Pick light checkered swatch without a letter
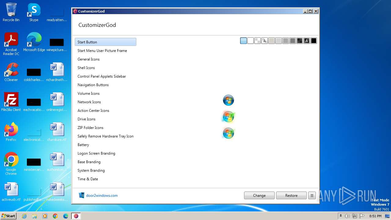Image resolution: width=391 pixels, height=220 pixels. click(x=258, y=41)
